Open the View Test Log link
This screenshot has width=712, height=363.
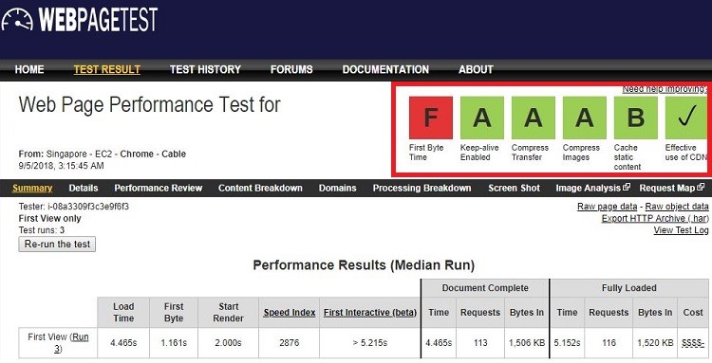(x=681, y=230)
